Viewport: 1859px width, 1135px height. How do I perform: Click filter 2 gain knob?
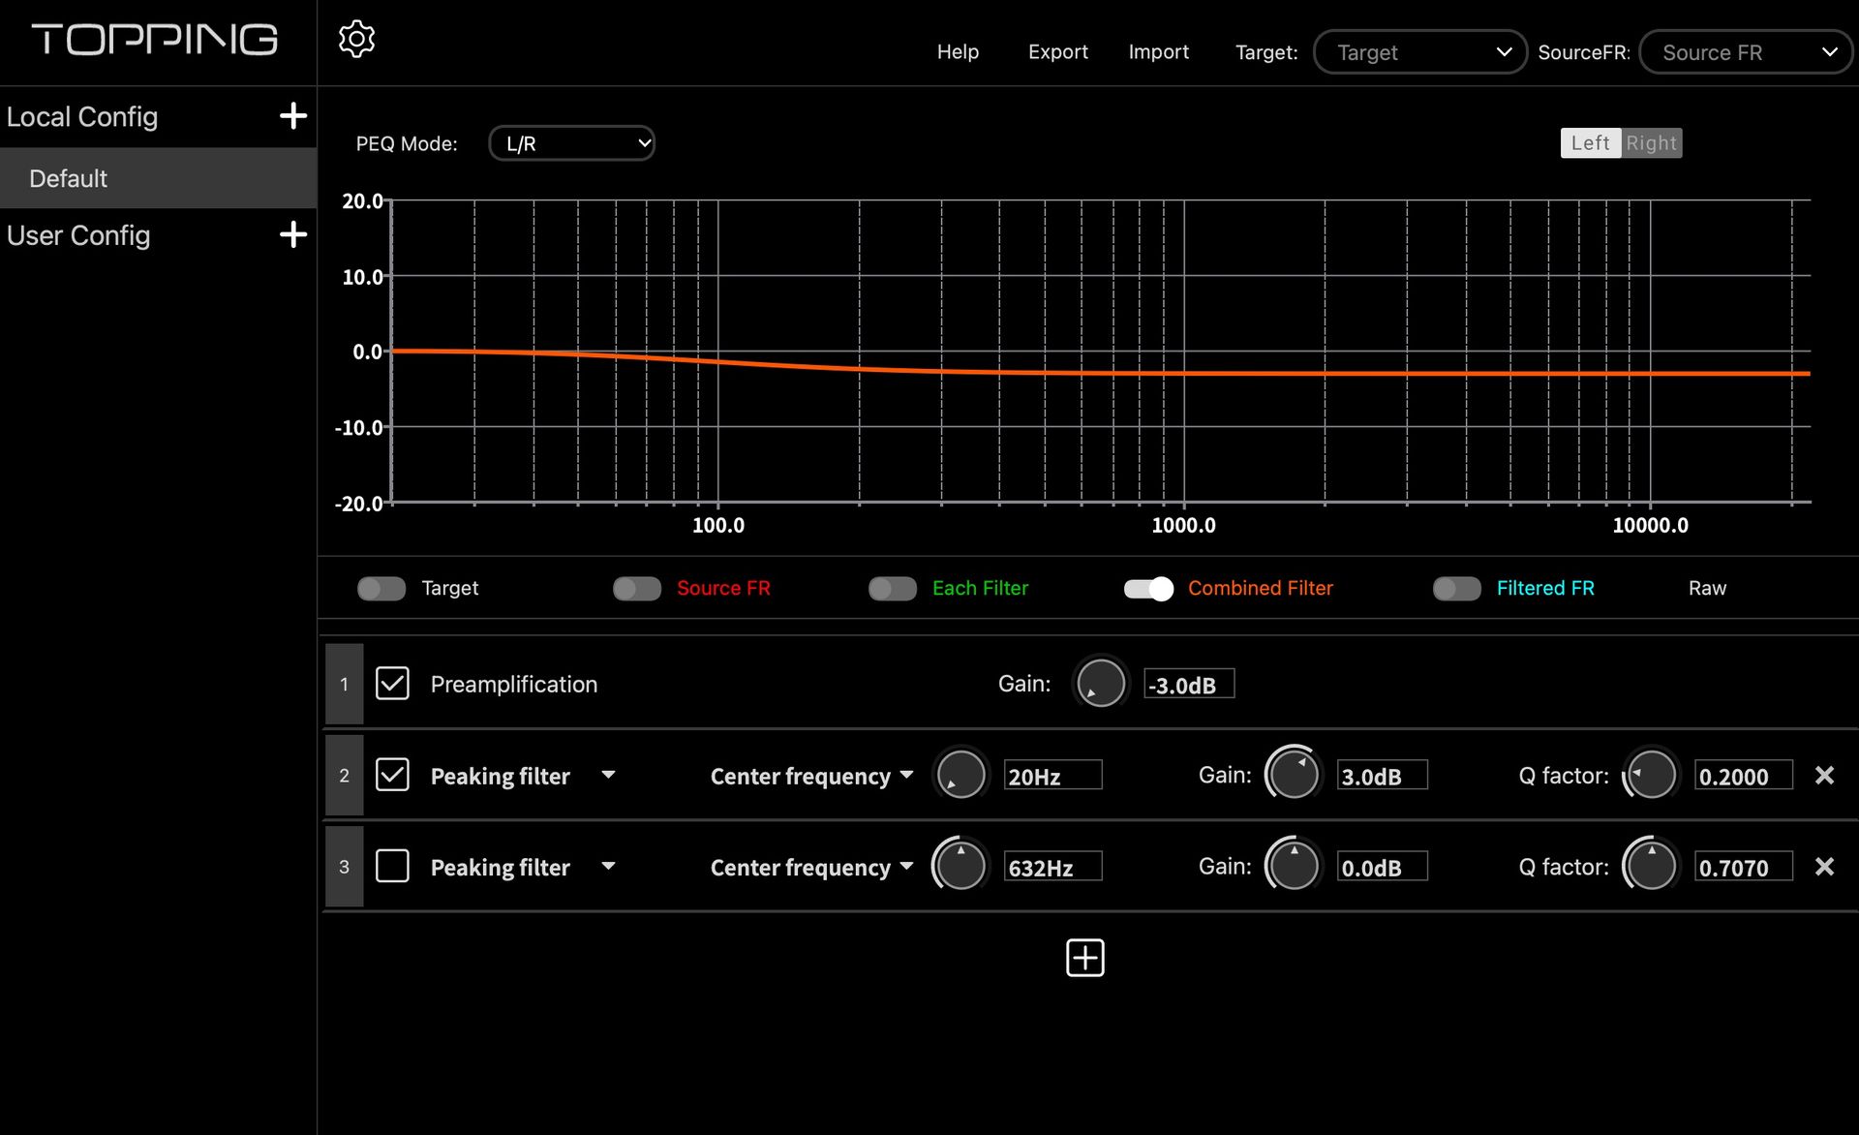pos(1294,774)
